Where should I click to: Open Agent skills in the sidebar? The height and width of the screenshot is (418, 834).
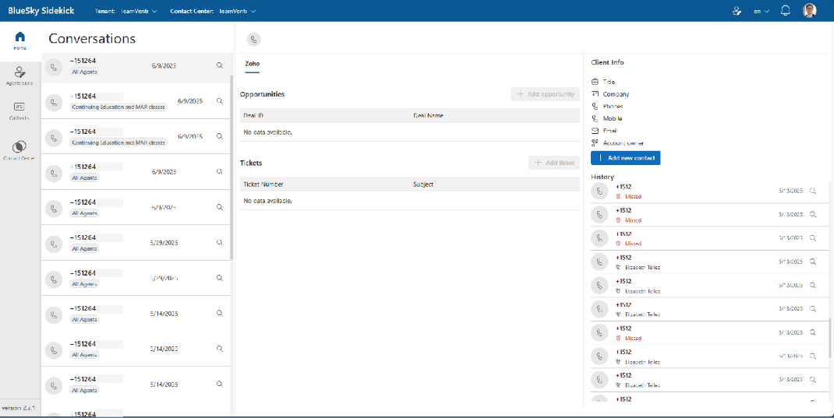tap(19, 76)
